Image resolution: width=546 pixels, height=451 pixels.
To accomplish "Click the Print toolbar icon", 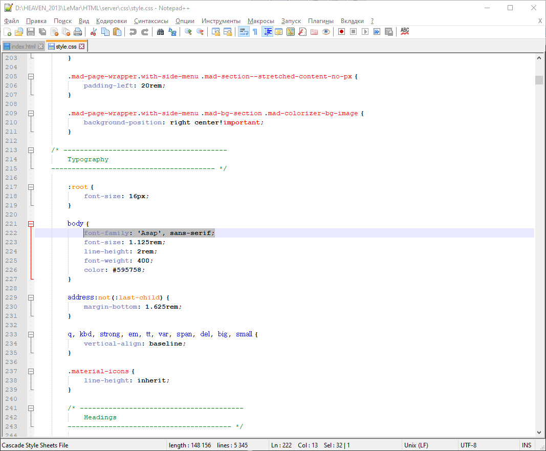I will 78,32.
